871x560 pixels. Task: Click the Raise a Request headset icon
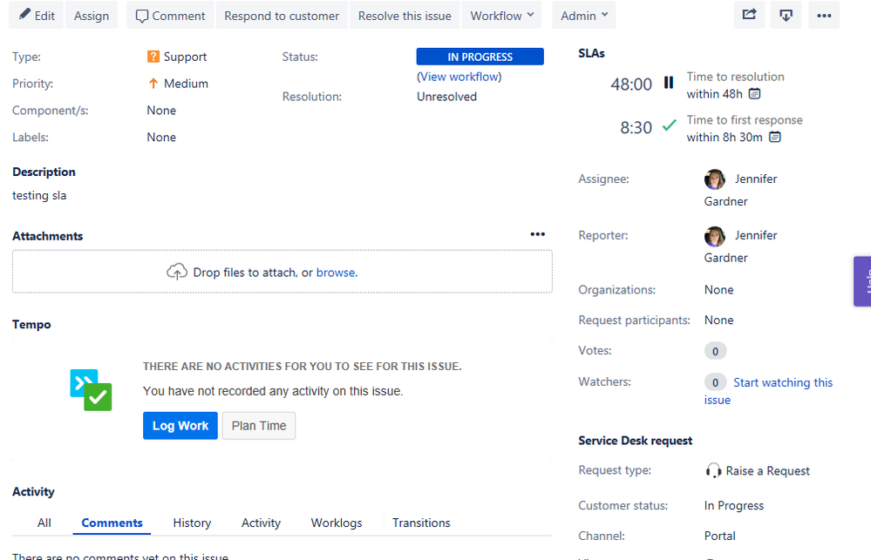tap(713, 470)
